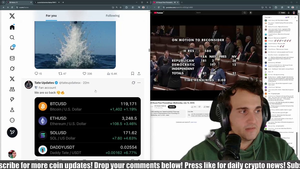Open account avatar at bottom of X sidebar
The width and height of the screenshot is (300, 169).
click(x=12, y=154)
